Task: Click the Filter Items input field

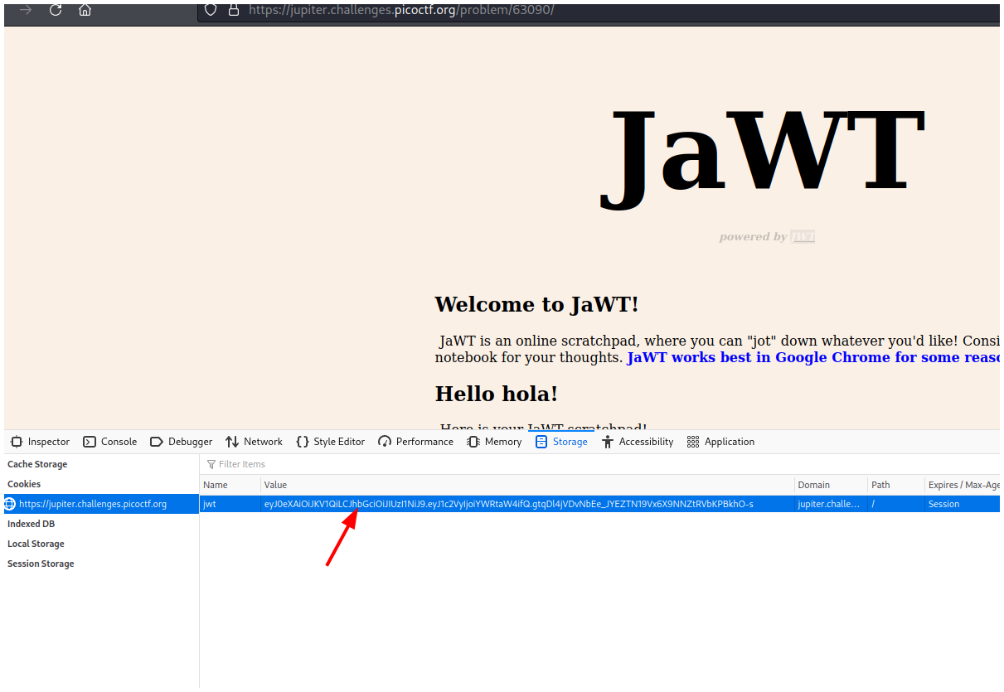Action: coord(497,464)
